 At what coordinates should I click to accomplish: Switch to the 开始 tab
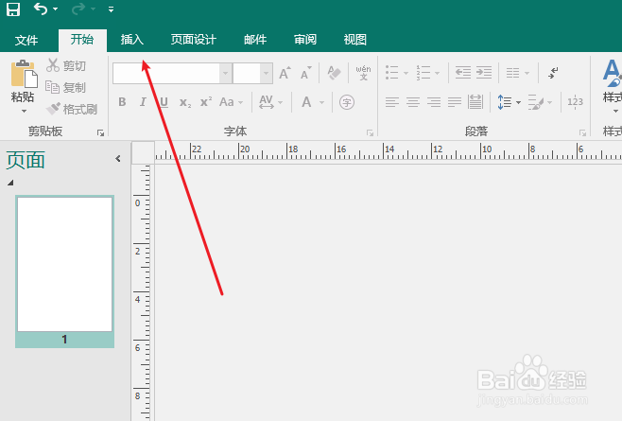click(82, 40)
